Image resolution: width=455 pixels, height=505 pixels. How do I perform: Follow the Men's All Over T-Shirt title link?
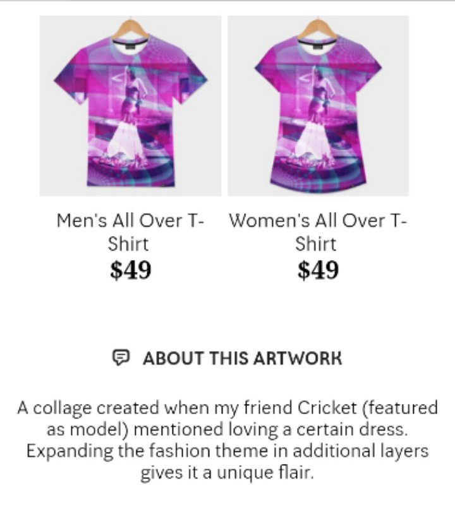pyautogui.click(x=130, y=232)
